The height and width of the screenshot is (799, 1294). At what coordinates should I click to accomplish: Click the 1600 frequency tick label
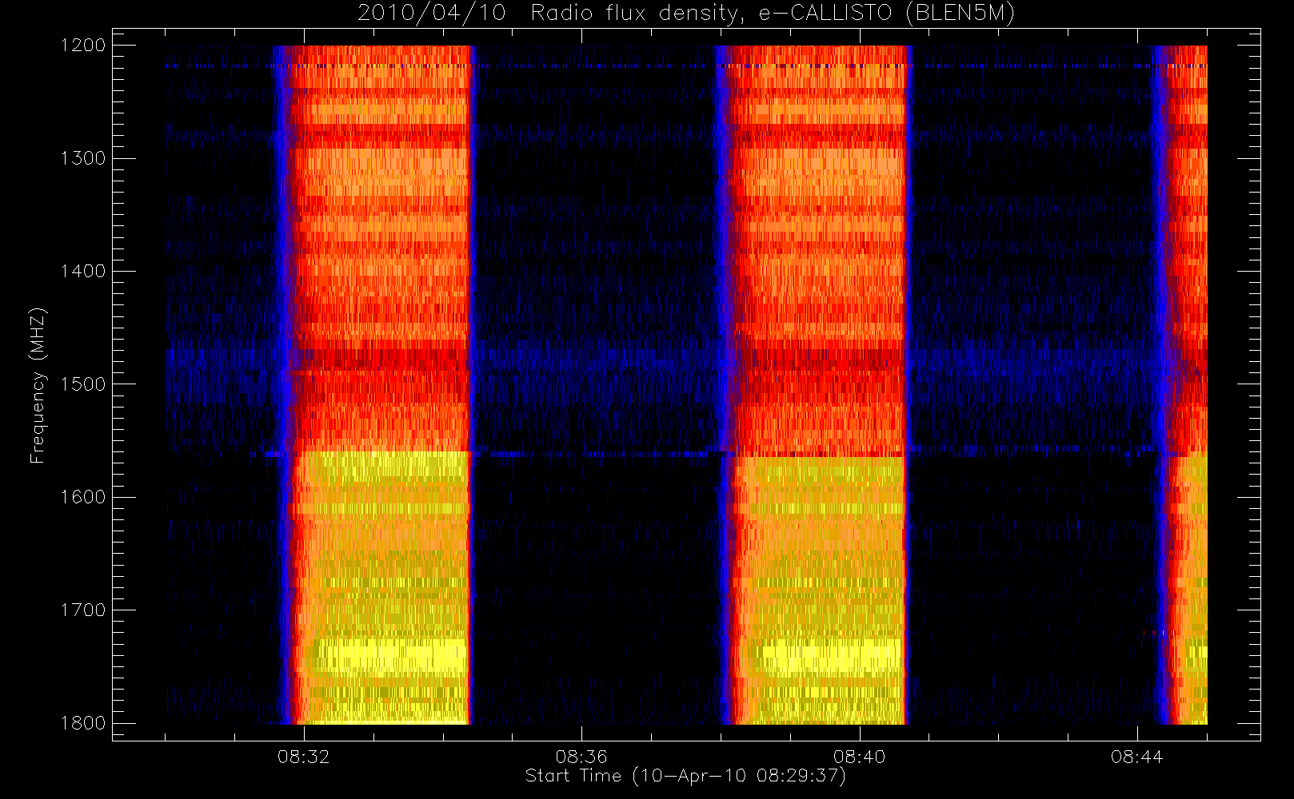[82, 497]
